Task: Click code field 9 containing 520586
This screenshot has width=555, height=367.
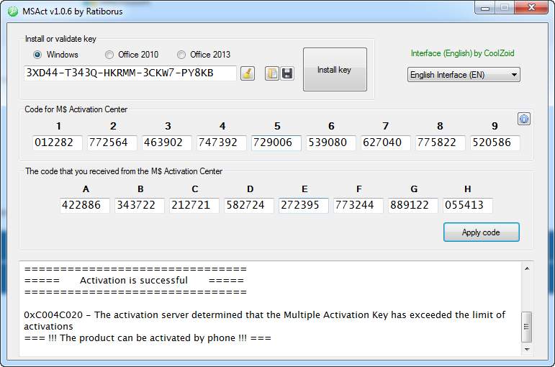Action: point(495,142)
